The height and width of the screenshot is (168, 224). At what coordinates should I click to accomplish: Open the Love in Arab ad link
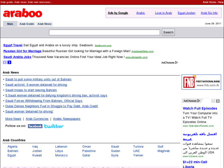[163, 13]
